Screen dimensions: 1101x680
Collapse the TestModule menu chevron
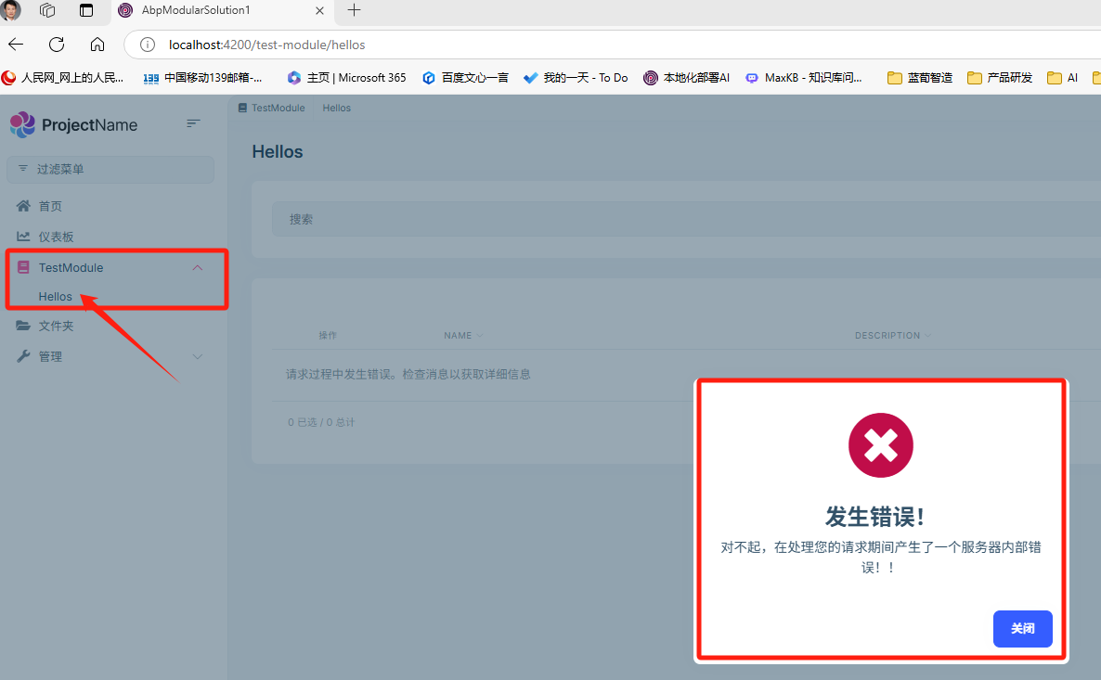coord(197,267)
